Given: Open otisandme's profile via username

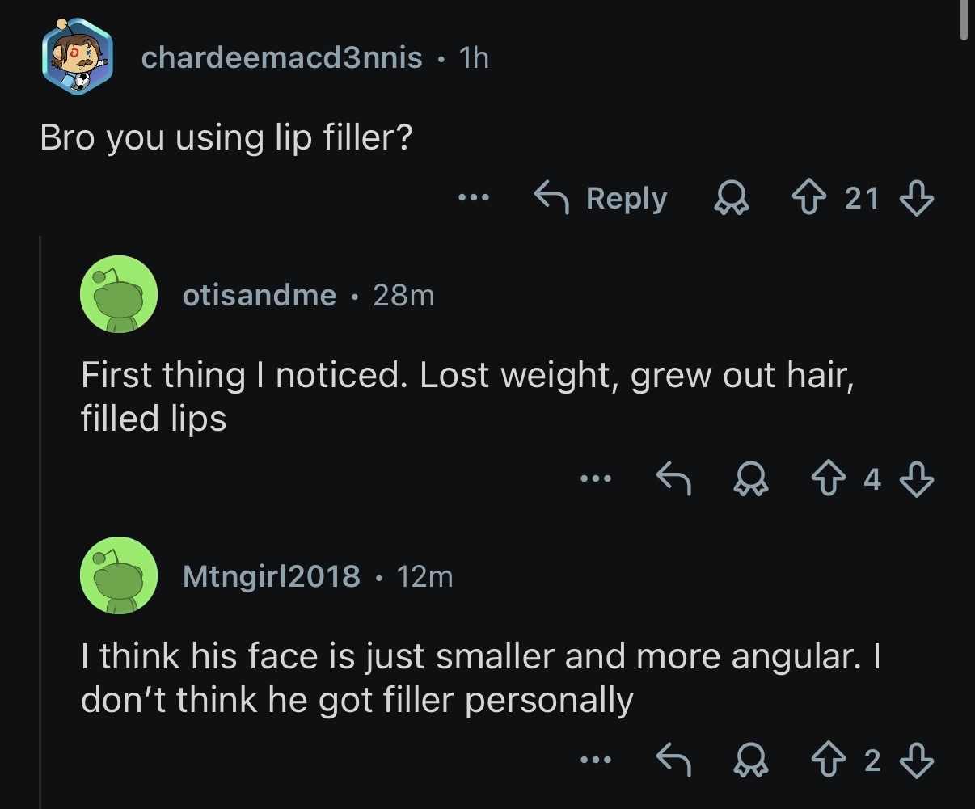Looking at the screenshot, I should tap(259, 295).
